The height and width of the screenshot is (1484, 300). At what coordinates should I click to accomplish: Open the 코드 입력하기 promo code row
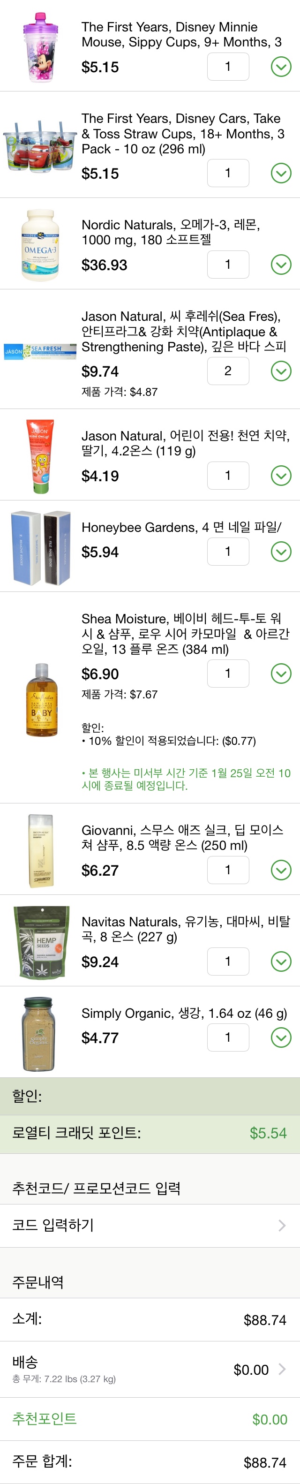coord(150,1226)
